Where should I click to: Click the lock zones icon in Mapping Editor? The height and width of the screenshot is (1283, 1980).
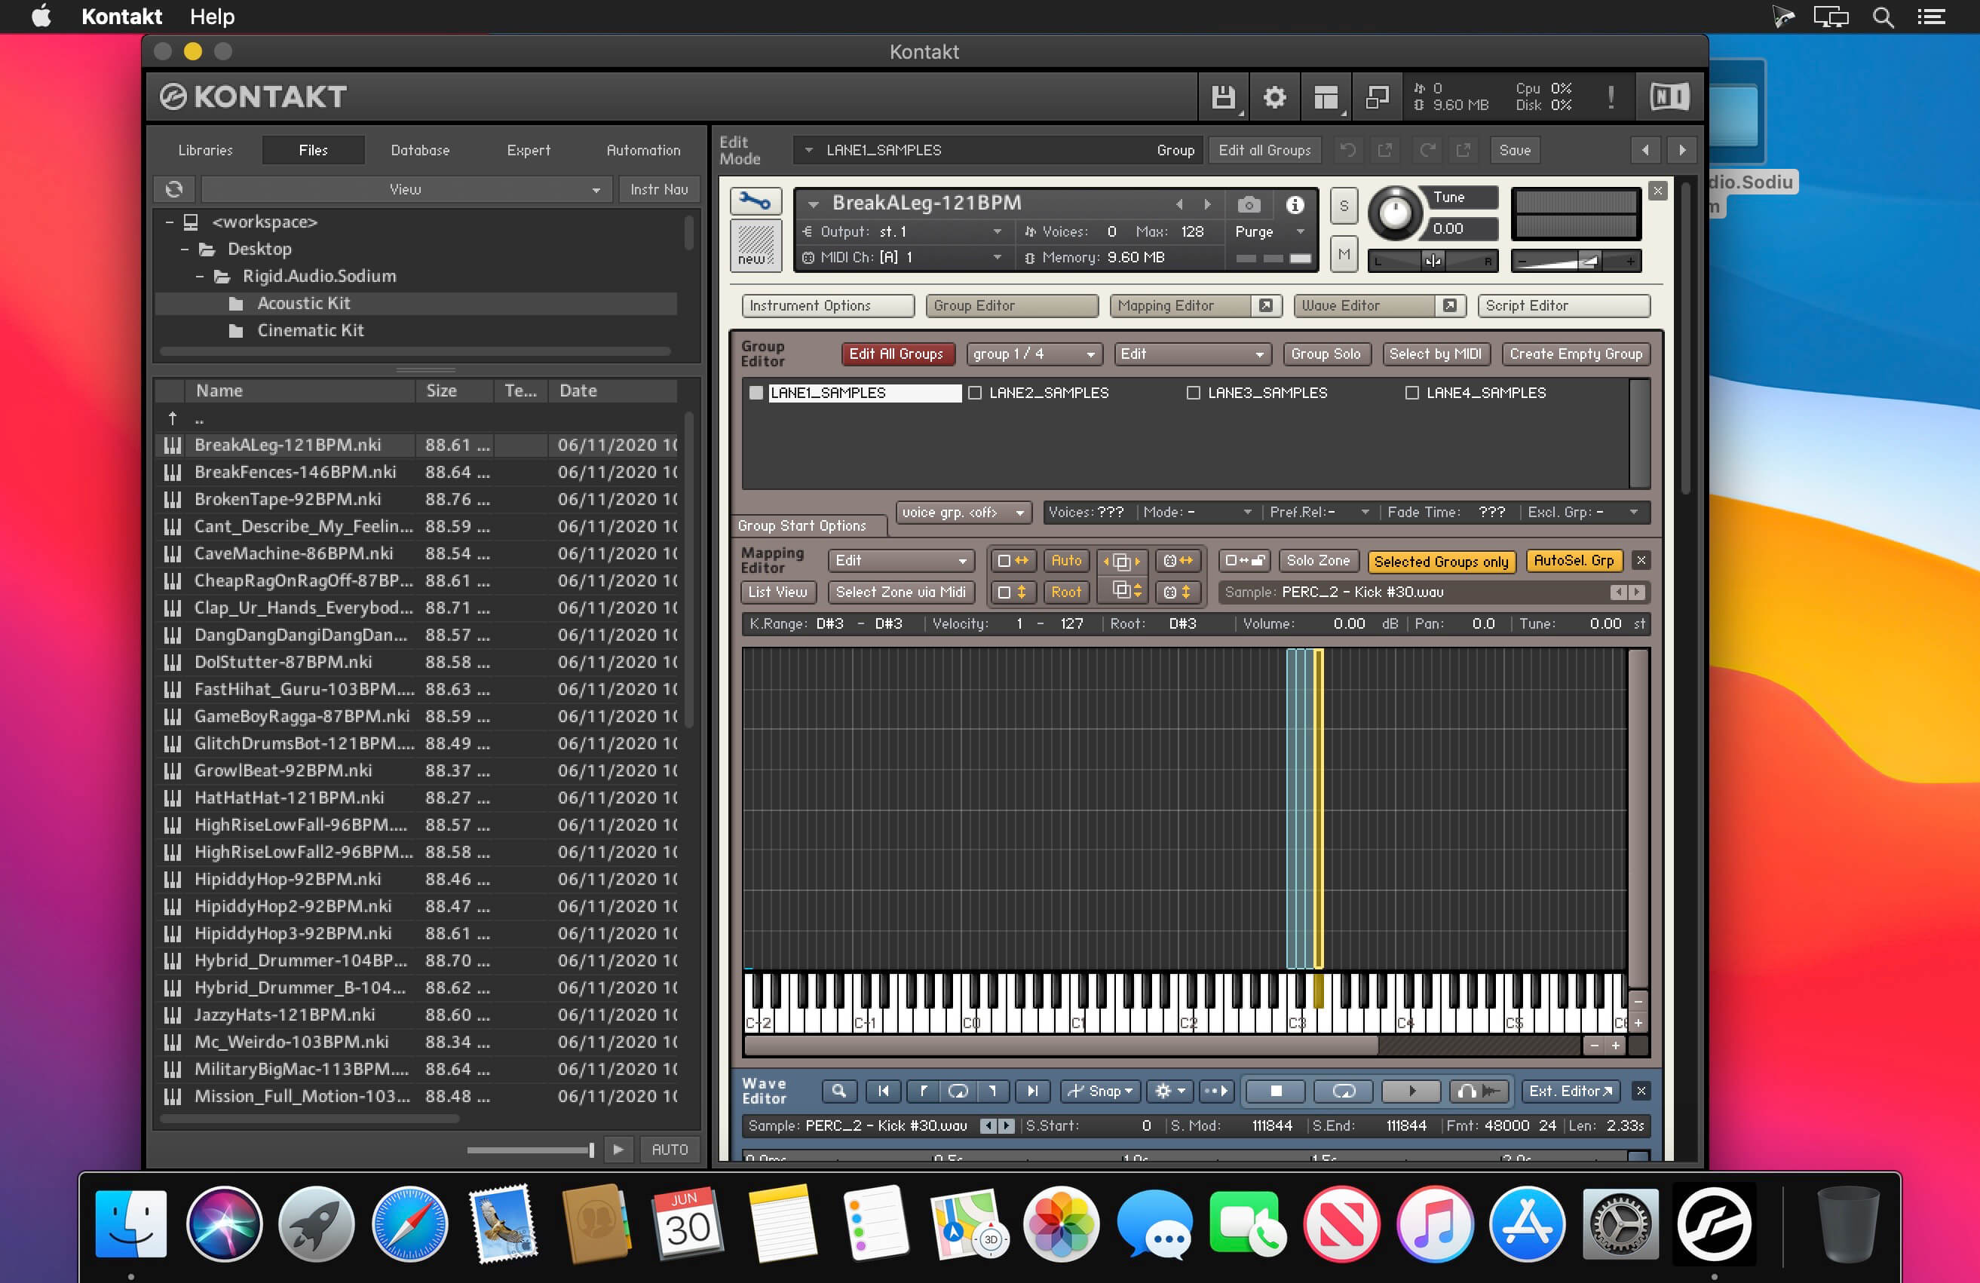point(1245,560)
